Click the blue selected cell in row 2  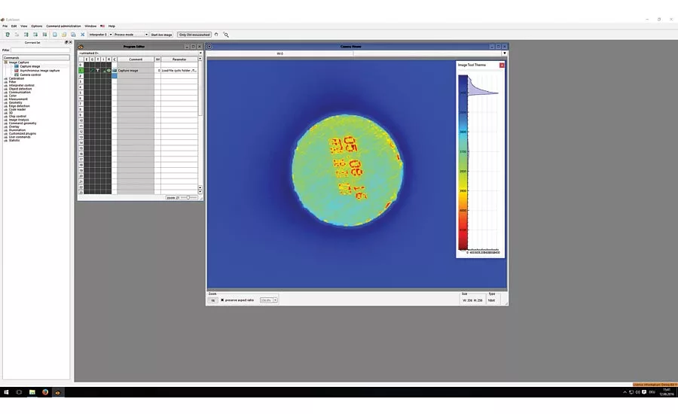(115, 75)
